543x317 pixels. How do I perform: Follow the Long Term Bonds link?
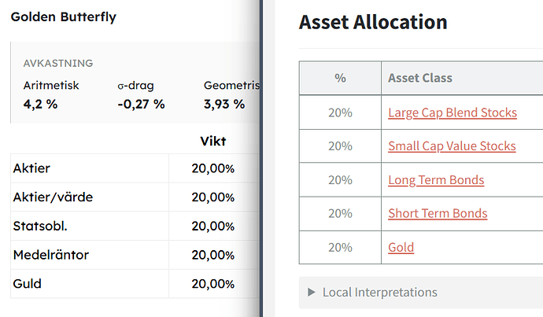436,180
